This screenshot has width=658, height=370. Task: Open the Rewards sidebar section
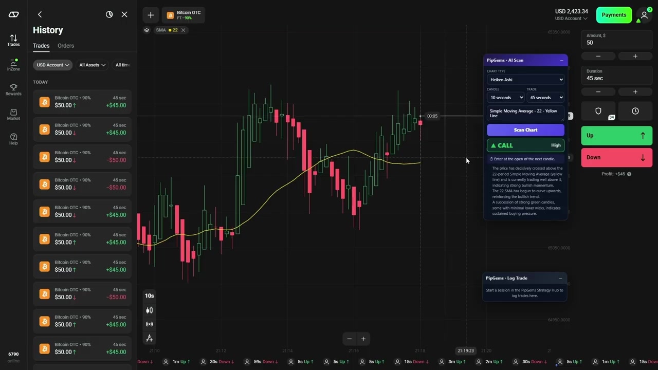click(13, 89)
